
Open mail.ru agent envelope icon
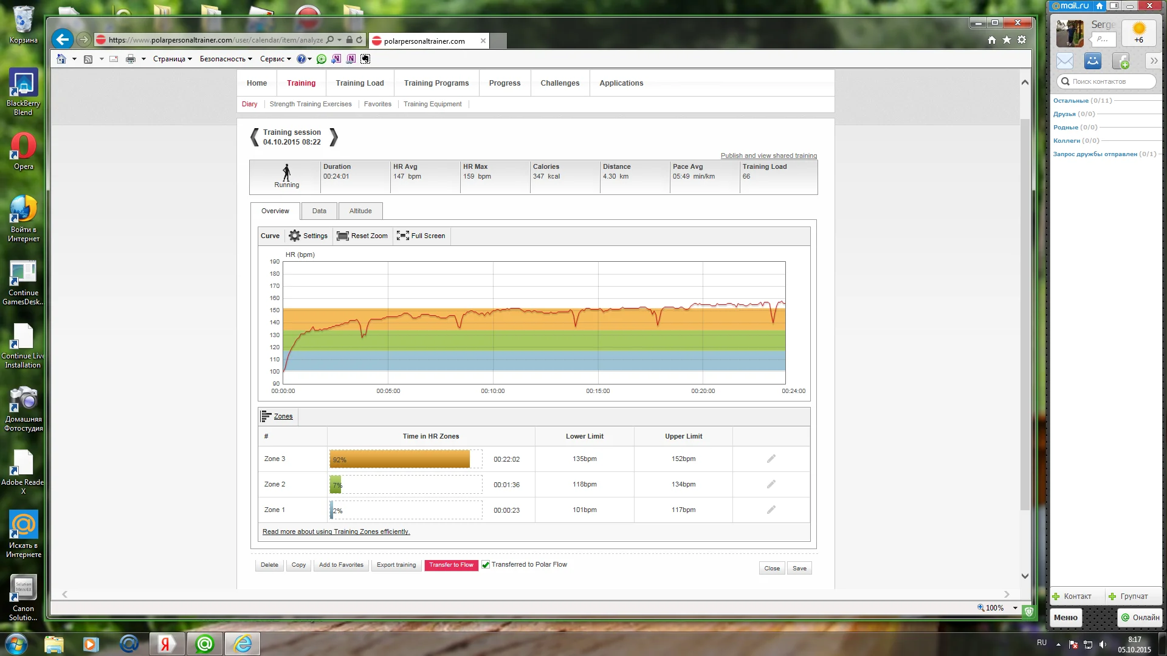pos(1065,61)
